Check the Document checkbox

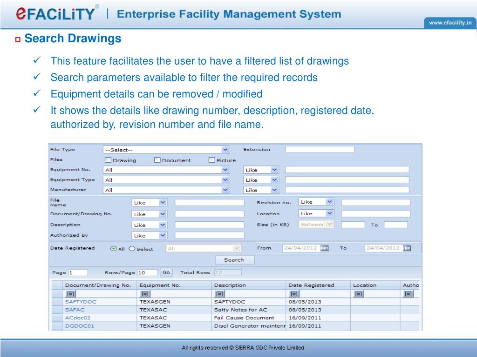click(x=157, y=160)
